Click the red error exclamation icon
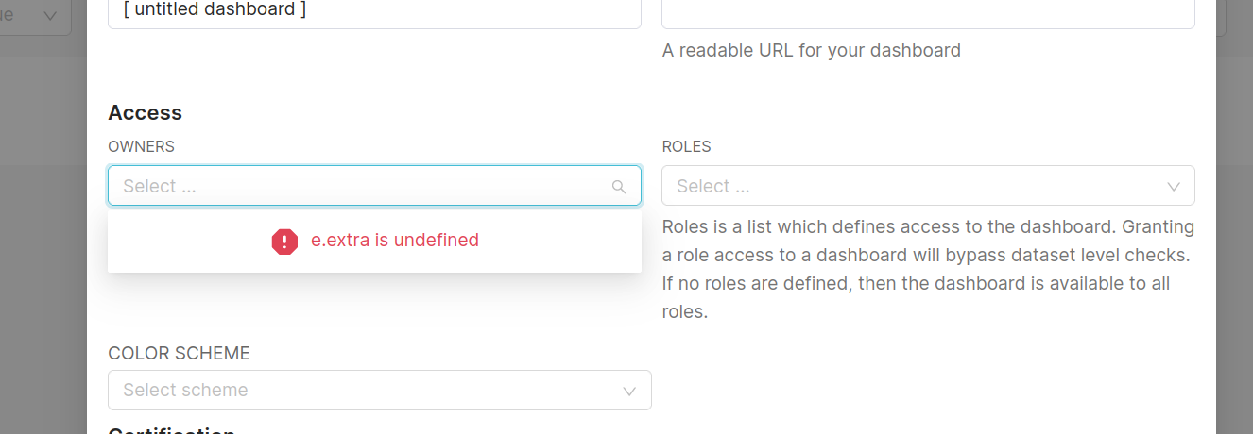 click(x=284, y=242)
